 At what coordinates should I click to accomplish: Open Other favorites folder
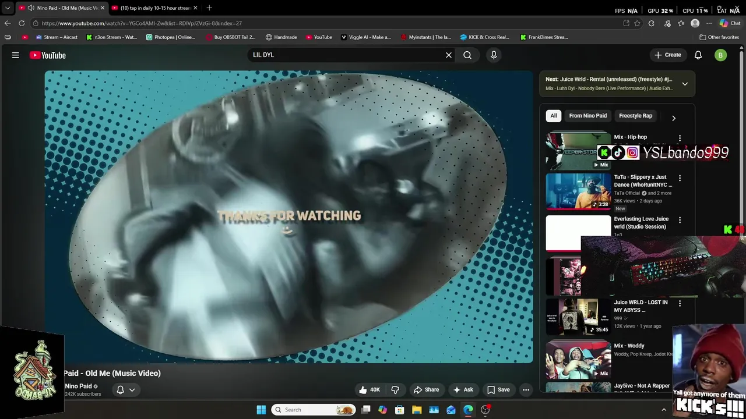[719, 37]
